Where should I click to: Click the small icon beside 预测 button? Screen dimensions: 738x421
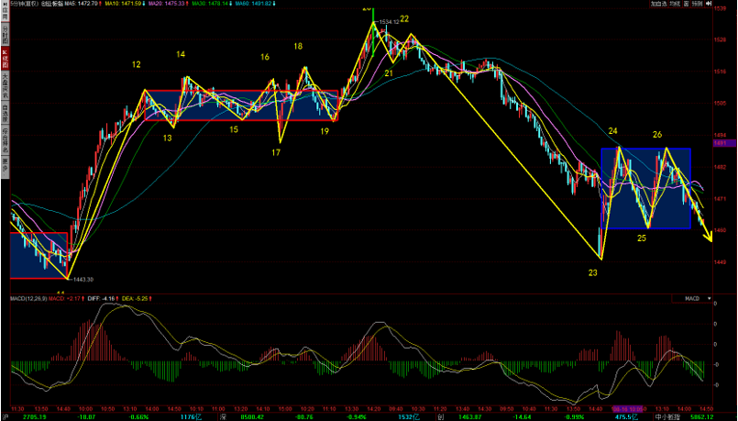[688, 5]
